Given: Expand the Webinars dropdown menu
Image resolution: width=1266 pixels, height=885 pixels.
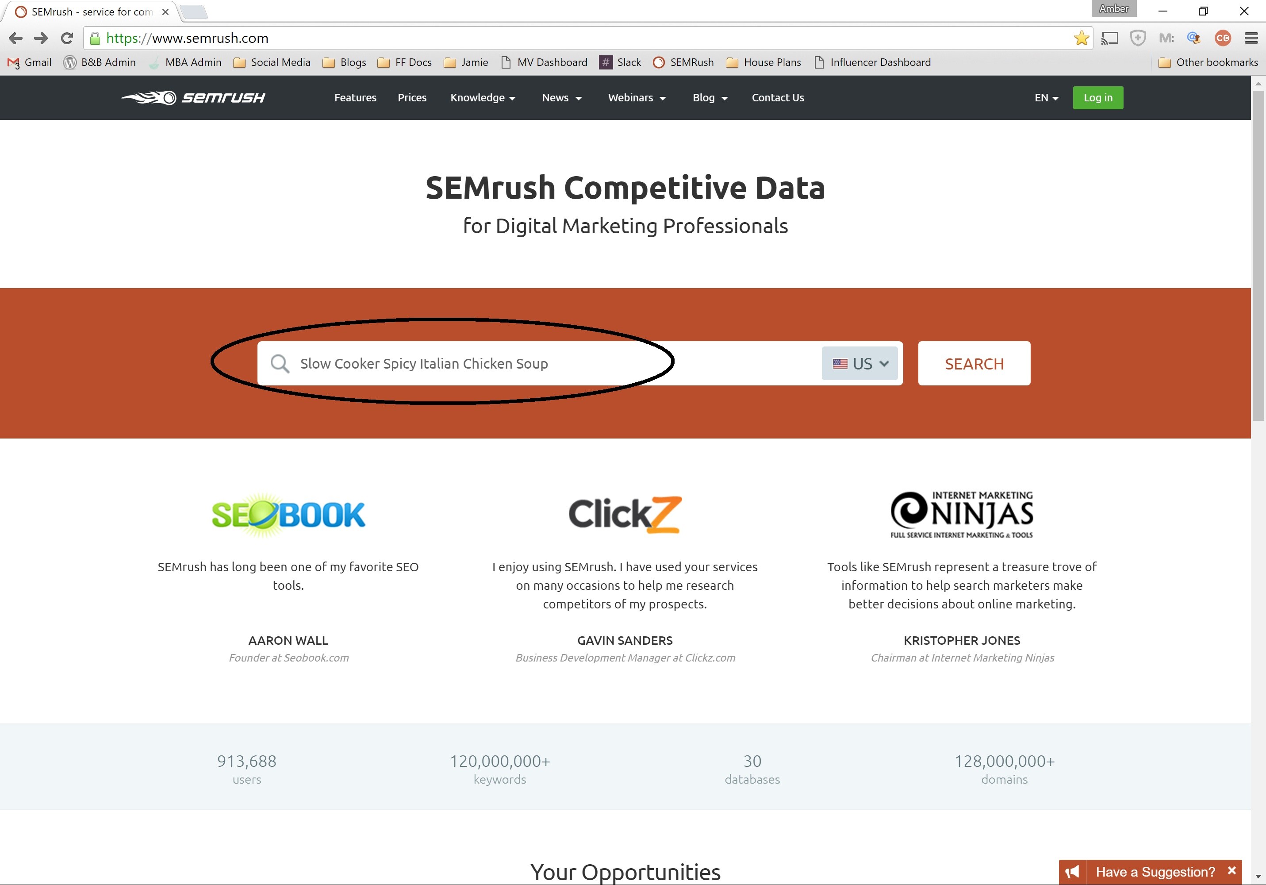Looking at the screenshot, I should 637,98.
